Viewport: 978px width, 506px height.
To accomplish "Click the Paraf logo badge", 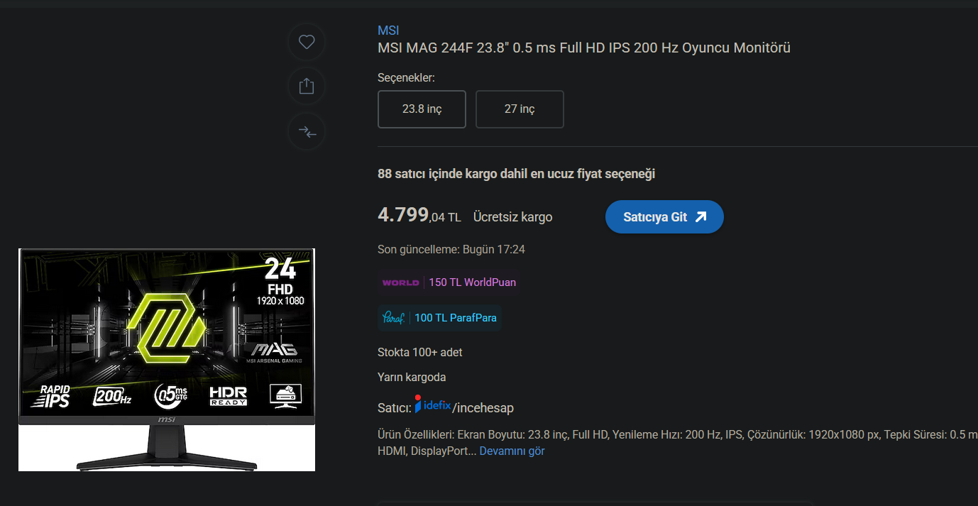I will coord(393,318).
